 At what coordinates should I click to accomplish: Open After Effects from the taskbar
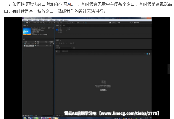tap(43, 118)
